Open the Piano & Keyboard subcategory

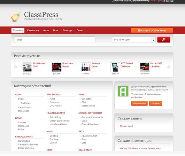click(x=90, y=124)
